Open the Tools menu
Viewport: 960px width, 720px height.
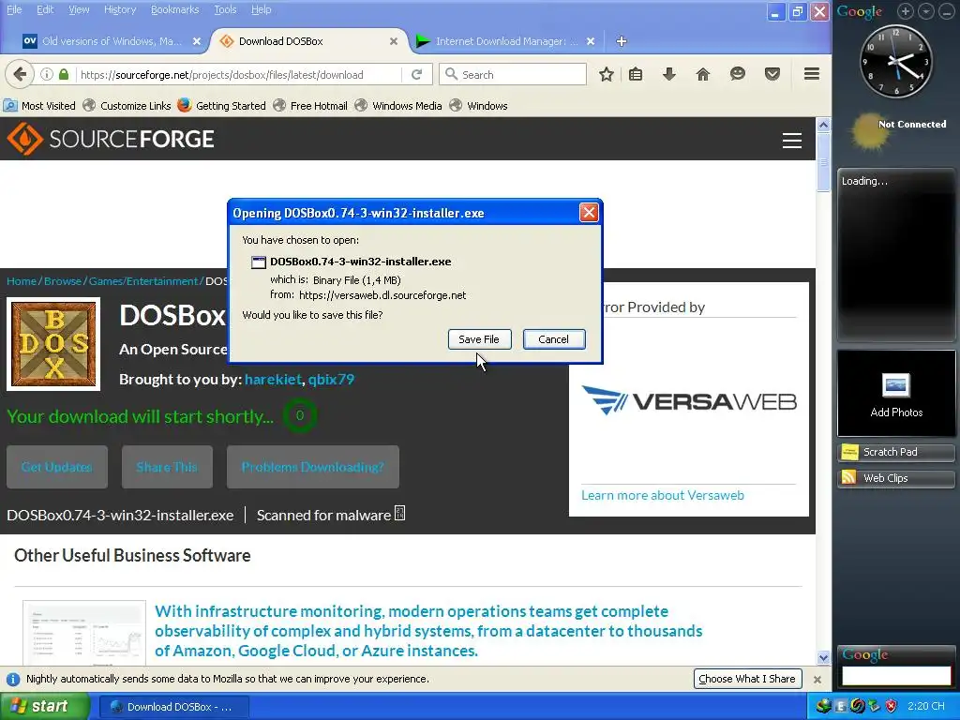[x=225, y=9]
